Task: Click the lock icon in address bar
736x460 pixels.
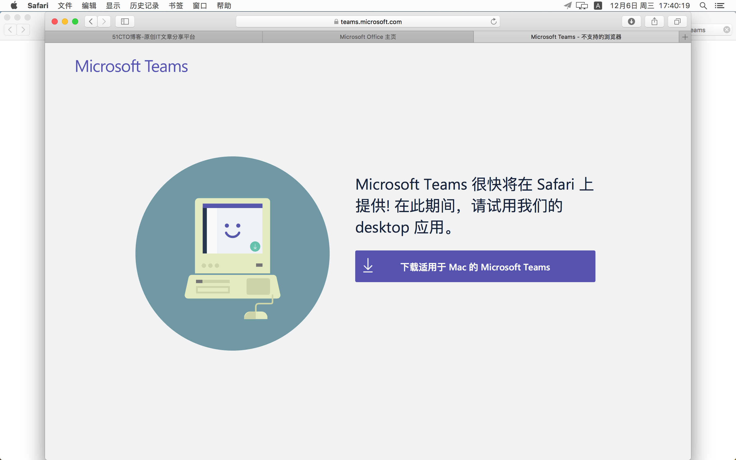Action: click(336, 22)
